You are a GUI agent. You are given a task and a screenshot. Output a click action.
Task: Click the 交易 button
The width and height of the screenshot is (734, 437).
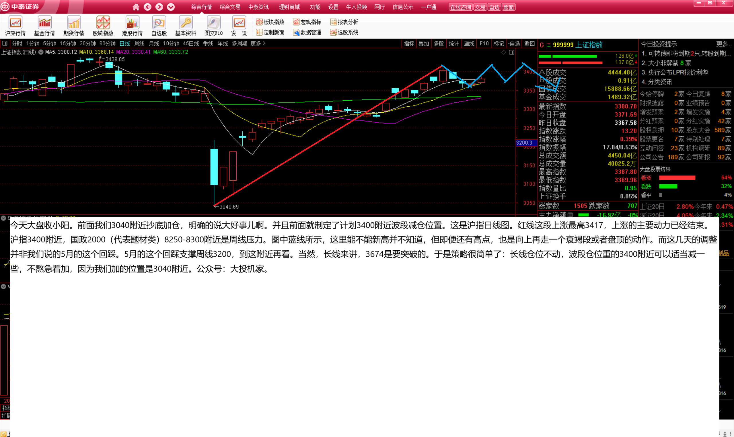point(480,7)
